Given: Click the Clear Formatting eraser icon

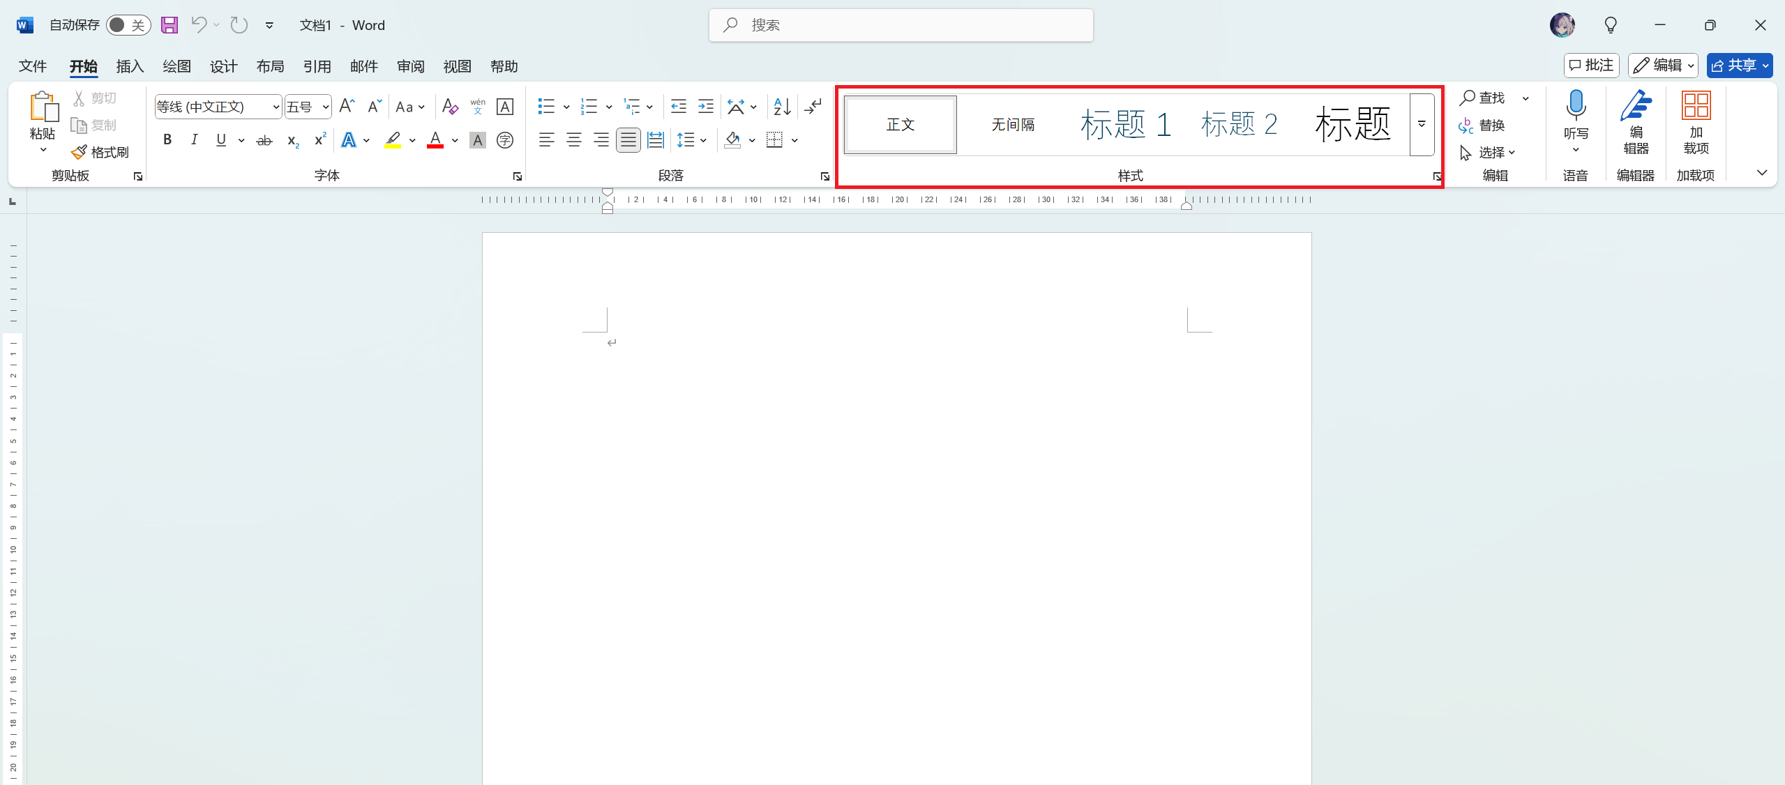Looking at the screenshot, I should (450, 107).
